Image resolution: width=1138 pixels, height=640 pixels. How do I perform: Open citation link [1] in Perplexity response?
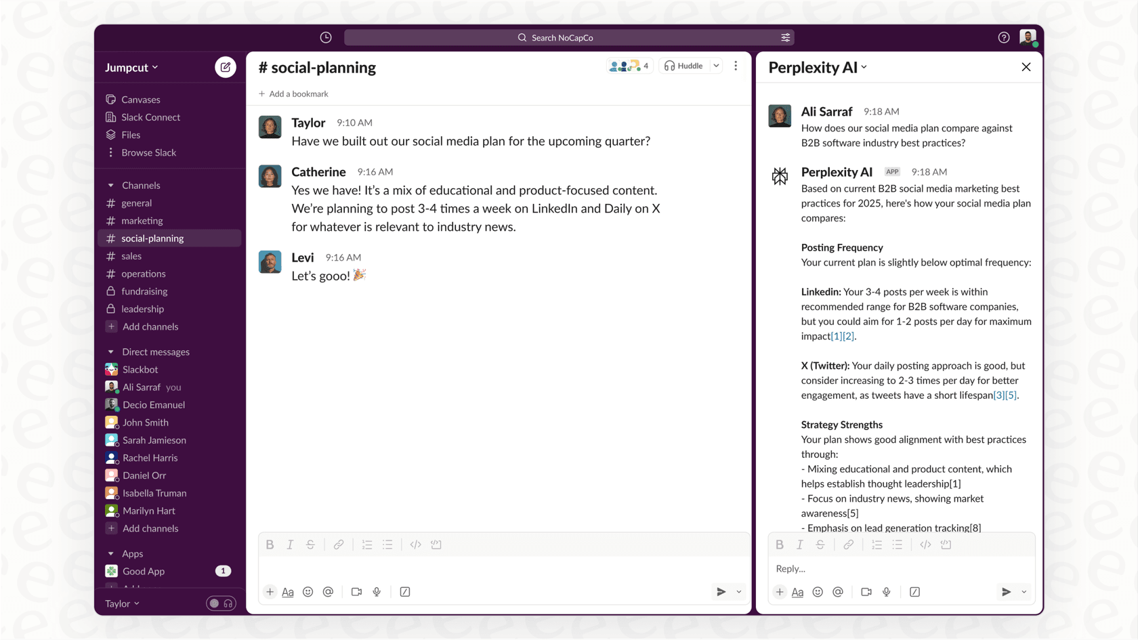point(836,336)
